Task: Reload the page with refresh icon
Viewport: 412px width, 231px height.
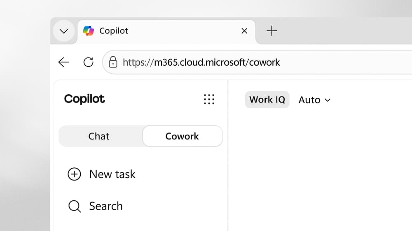Action: [89, 62]
